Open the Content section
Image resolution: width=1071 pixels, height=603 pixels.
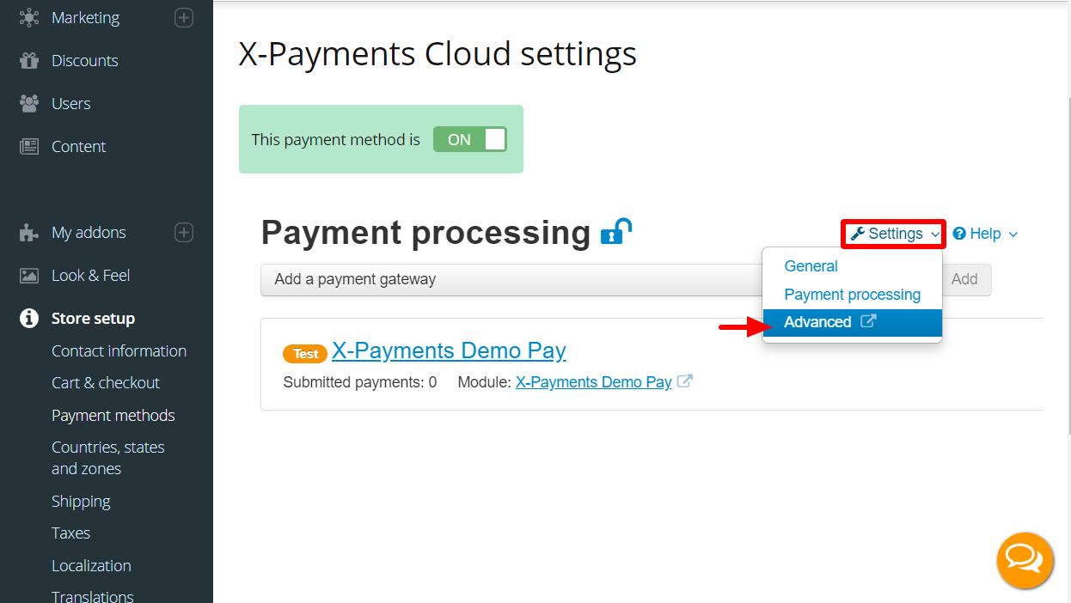[78, 146]
